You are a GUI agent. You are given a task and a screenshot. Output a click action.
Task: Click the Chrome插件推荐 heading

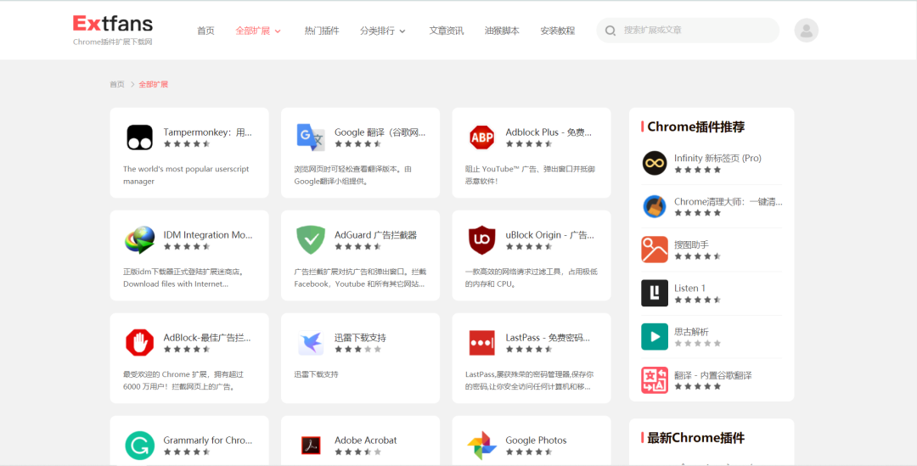pyautogui.click(x=696, y=126)
